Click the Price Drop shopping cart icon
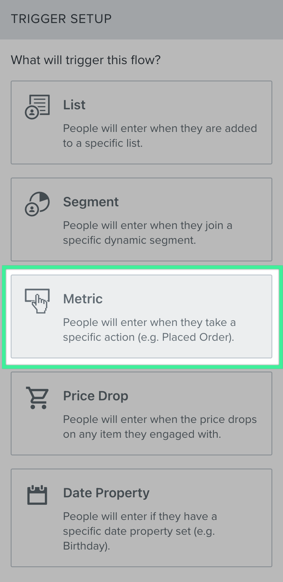The height and width of the screenshot is (582, 283). click(37, 398)
